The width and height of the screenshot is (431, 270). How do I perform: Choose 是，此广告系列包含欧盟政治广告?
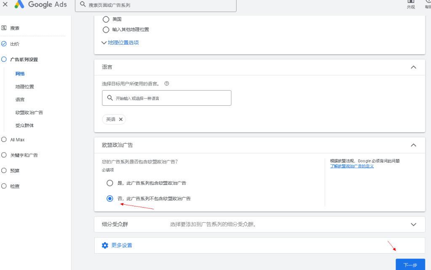tap(109, 183)
